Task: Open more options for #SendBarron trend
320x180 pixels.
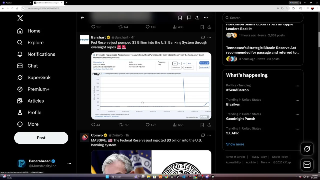Action: 297,86
